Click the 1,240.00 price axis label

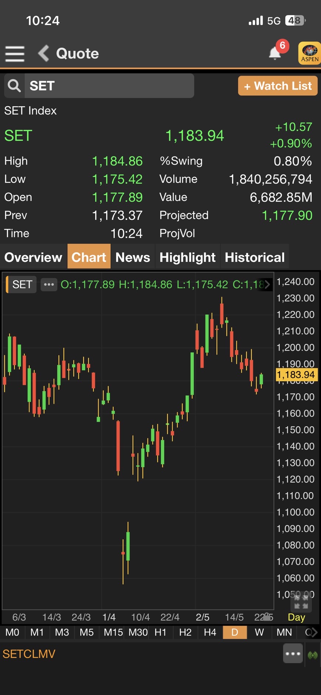[296, 281]
